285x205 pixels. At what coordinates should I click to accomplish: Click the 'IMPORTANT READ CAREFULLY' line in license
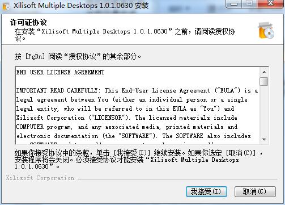(x=137, y=90)
